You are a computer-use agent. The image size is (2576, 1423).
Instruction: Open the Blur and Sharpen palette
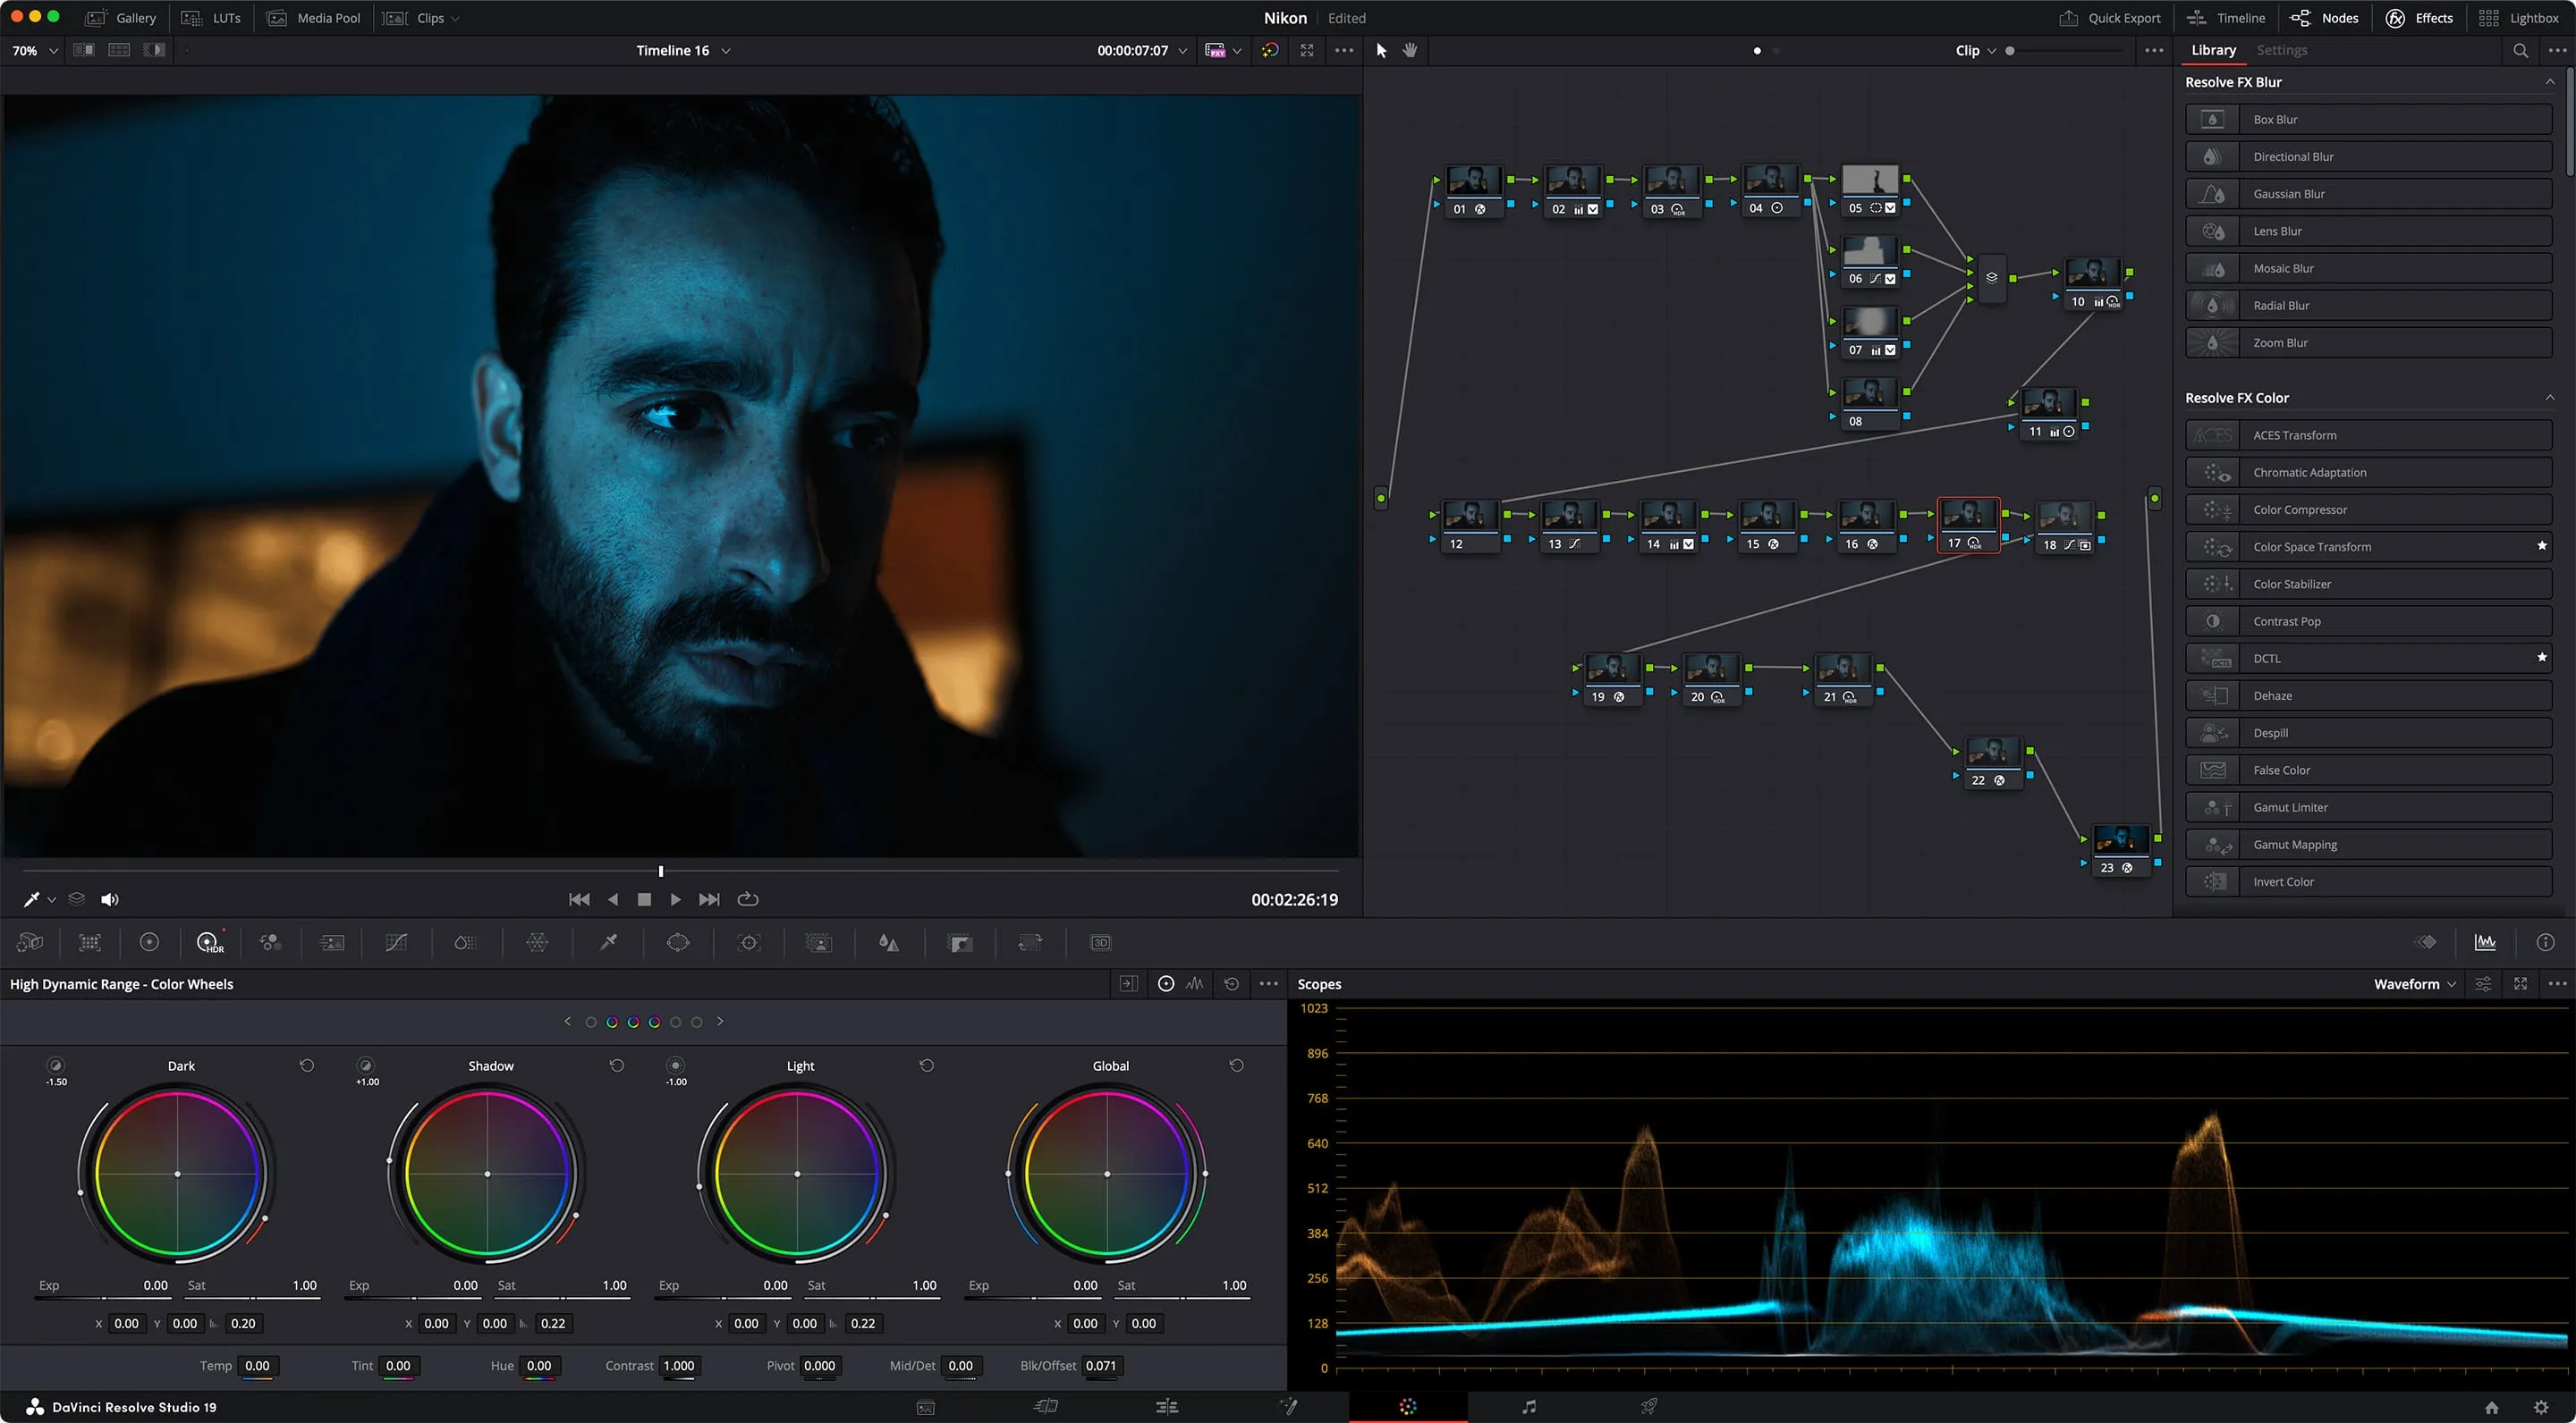pyautogui.click(x=888, y=942)
